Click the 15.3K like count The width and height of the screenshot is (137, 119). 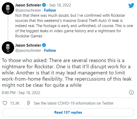15,103
